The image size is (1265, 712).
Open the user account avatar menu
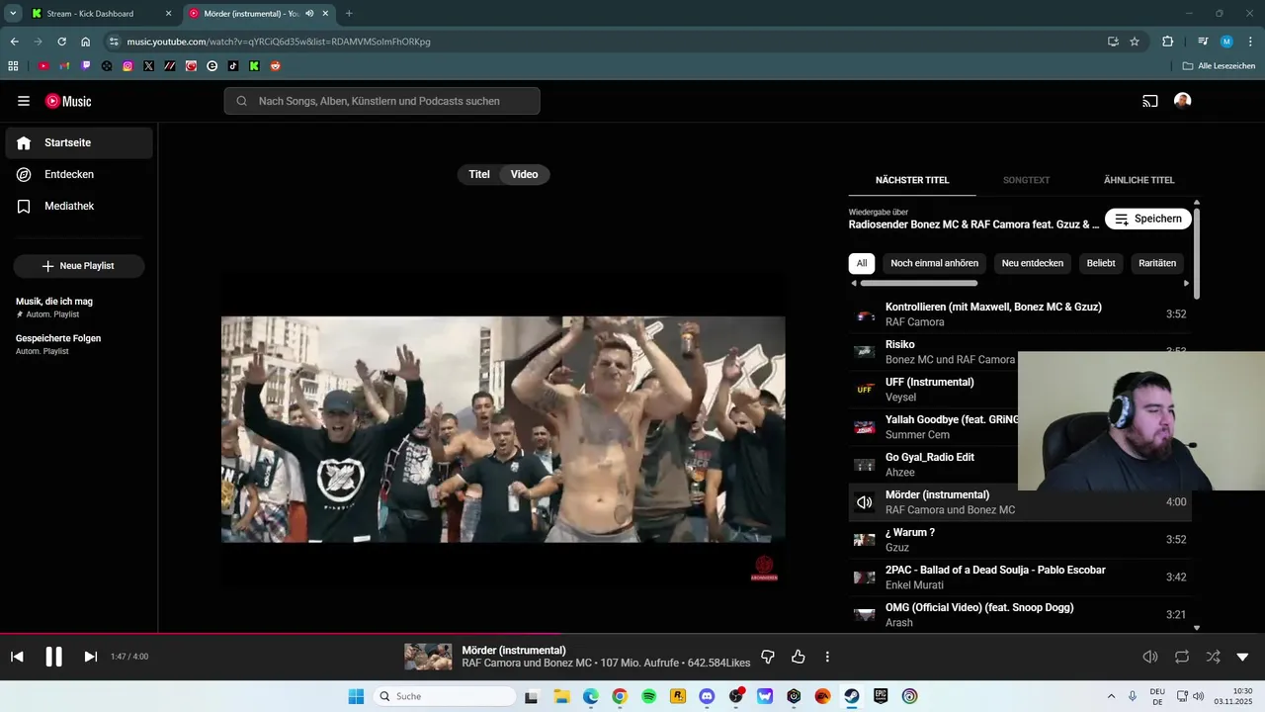(1182, 101)
